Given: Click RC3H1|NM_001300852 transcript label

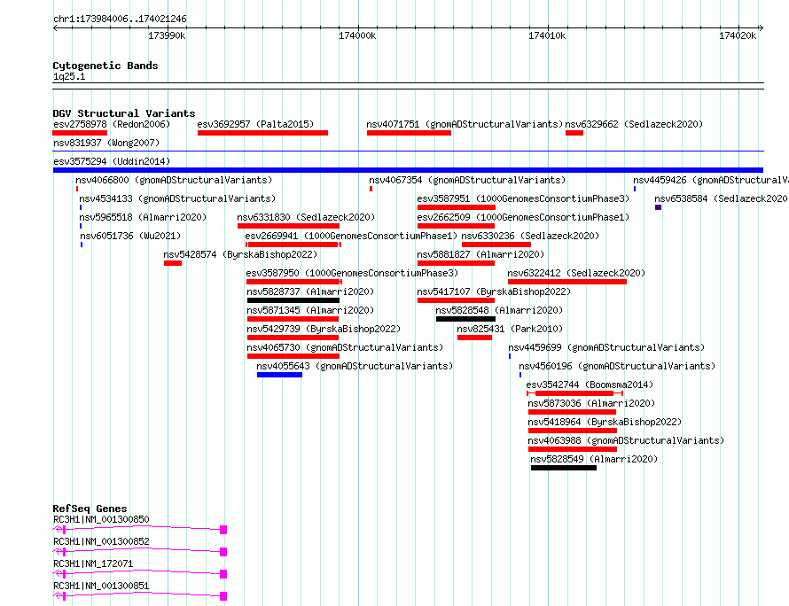Looking at the screenshot, I should coord(101,541).
